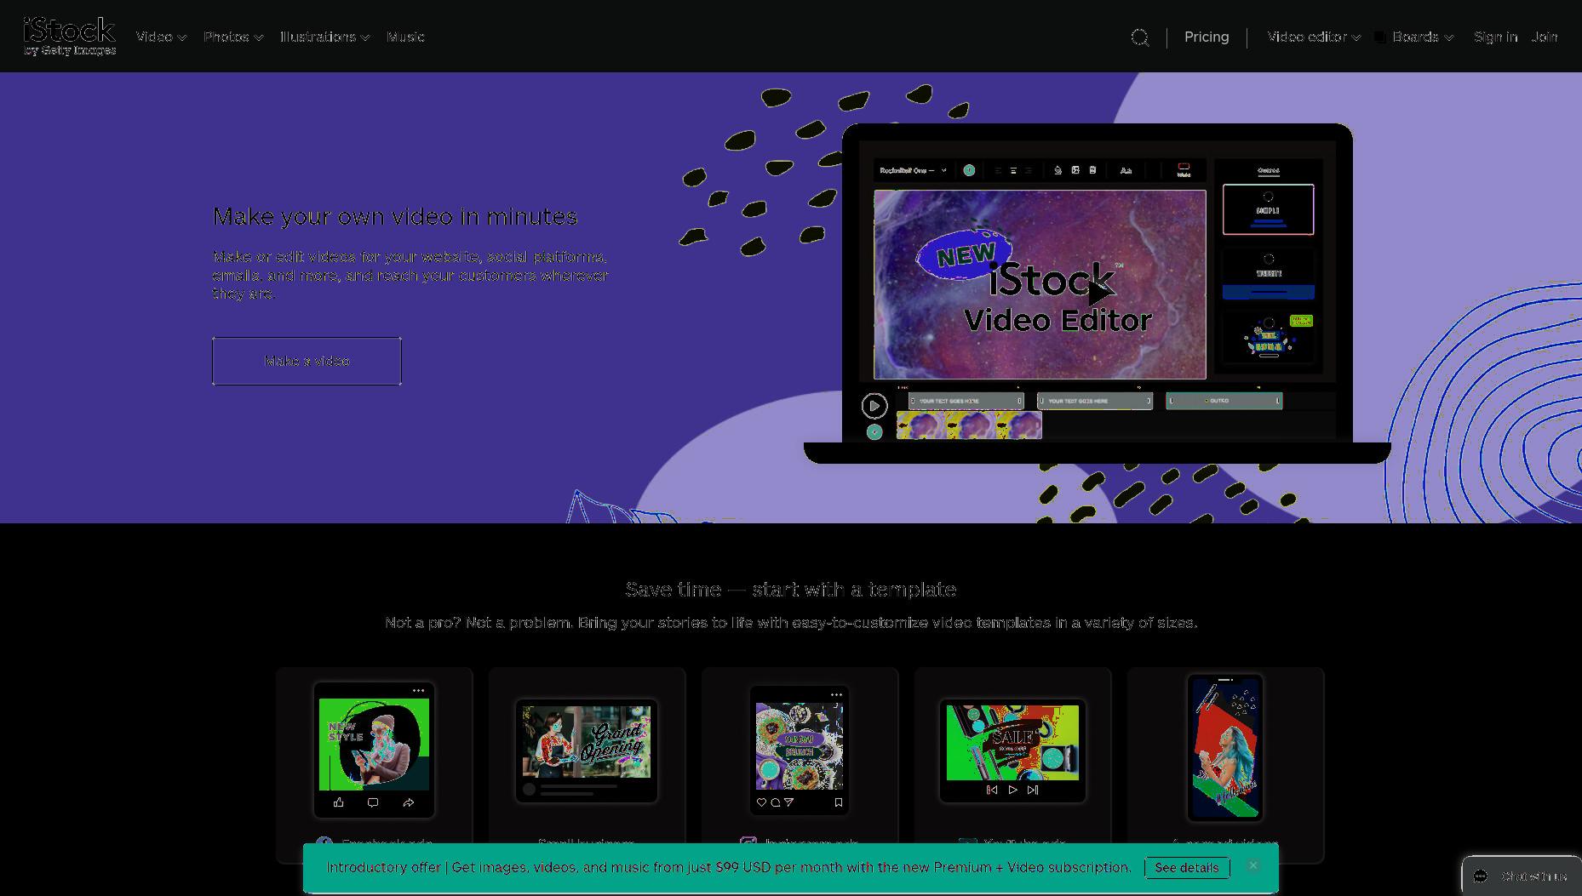Open the Pricing page
This screenshot has height=896, width=1582.
tap(1207, 37)
